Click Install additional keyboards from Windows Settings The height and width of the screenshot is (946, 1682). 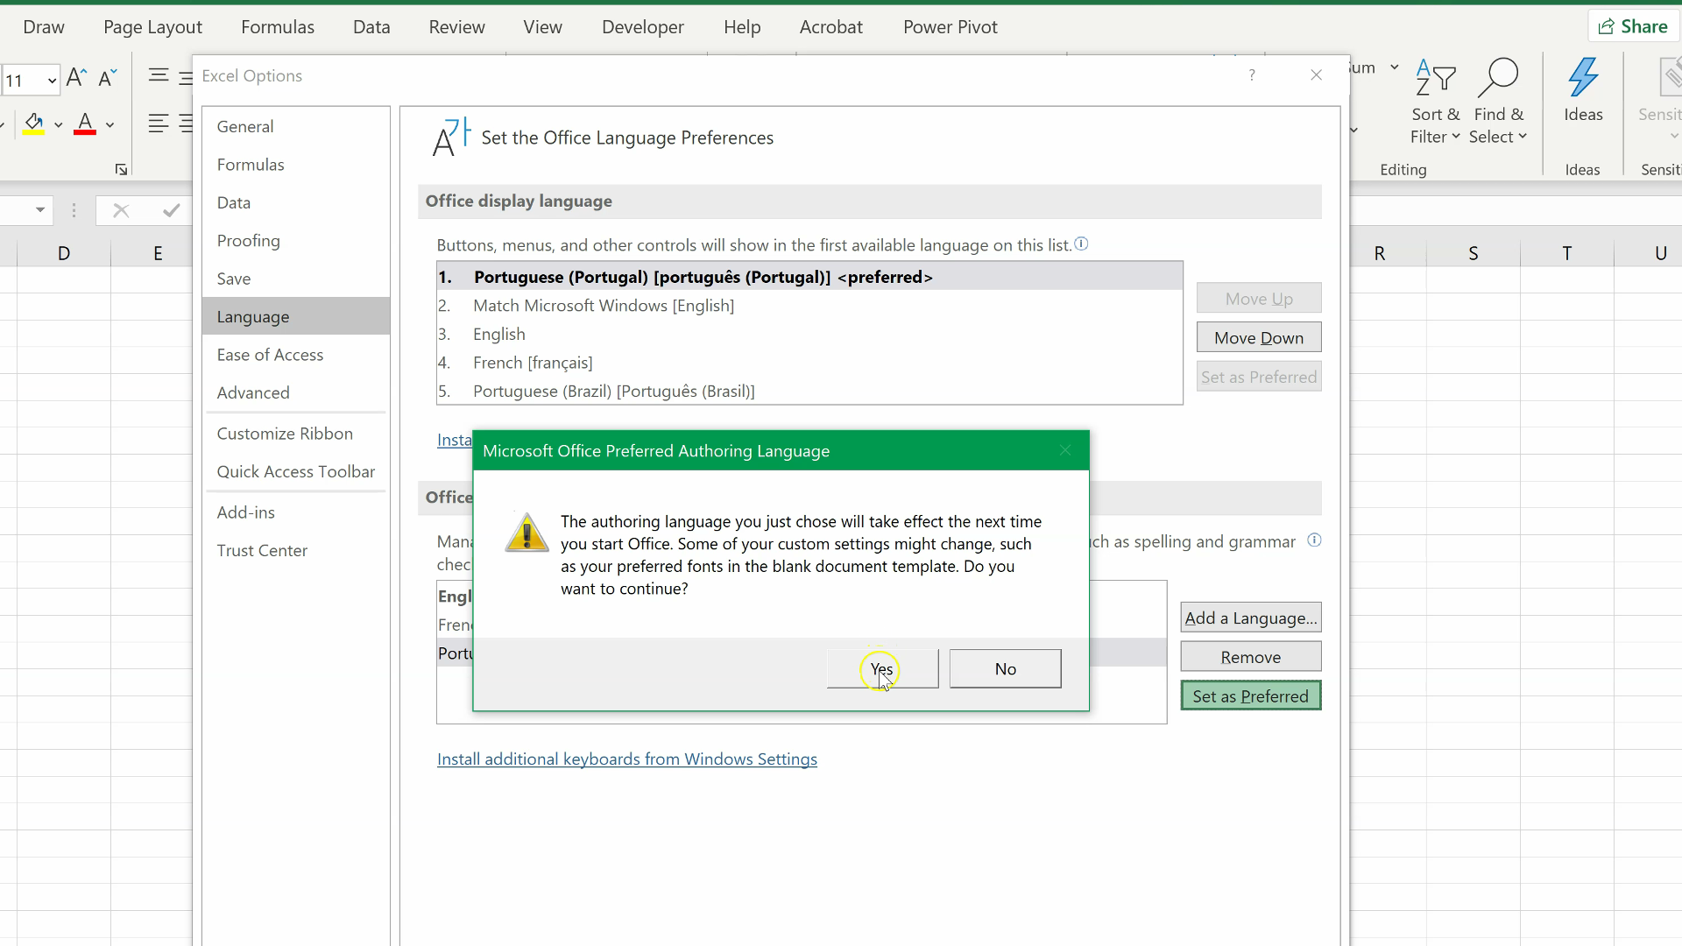pos(627,758)
